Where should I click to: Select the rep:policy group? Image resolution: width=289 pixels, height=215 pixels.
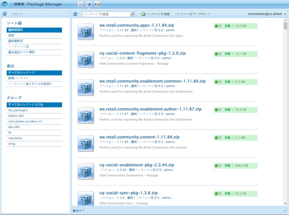point(34,138)
